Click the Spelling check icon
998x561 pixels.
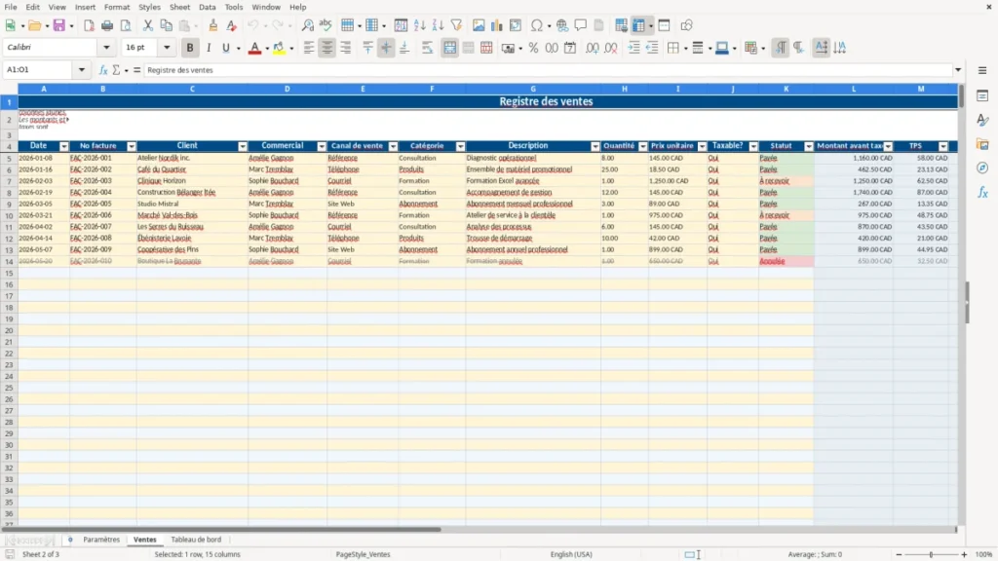coord(326,25)
